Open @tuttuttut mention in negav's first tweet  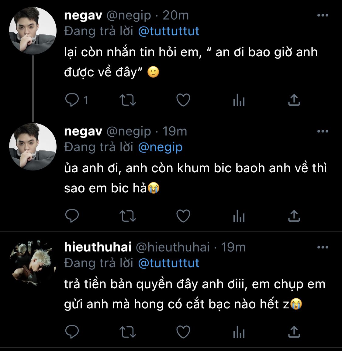coord(169,31)
